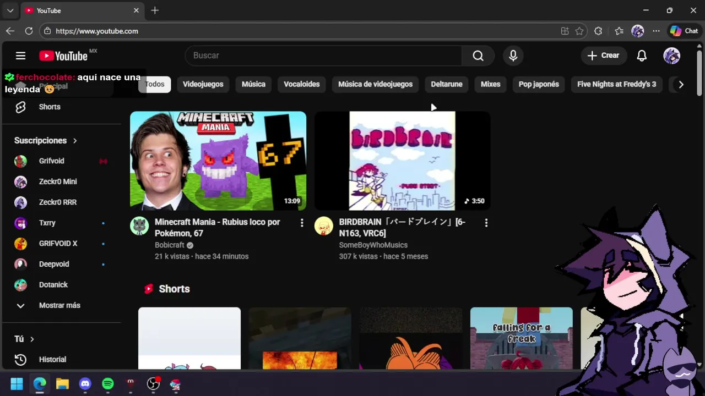The height and width of the screenshot is (396, 705).
Task: Show more category chips with arrow
Action: tap(681, 84)
